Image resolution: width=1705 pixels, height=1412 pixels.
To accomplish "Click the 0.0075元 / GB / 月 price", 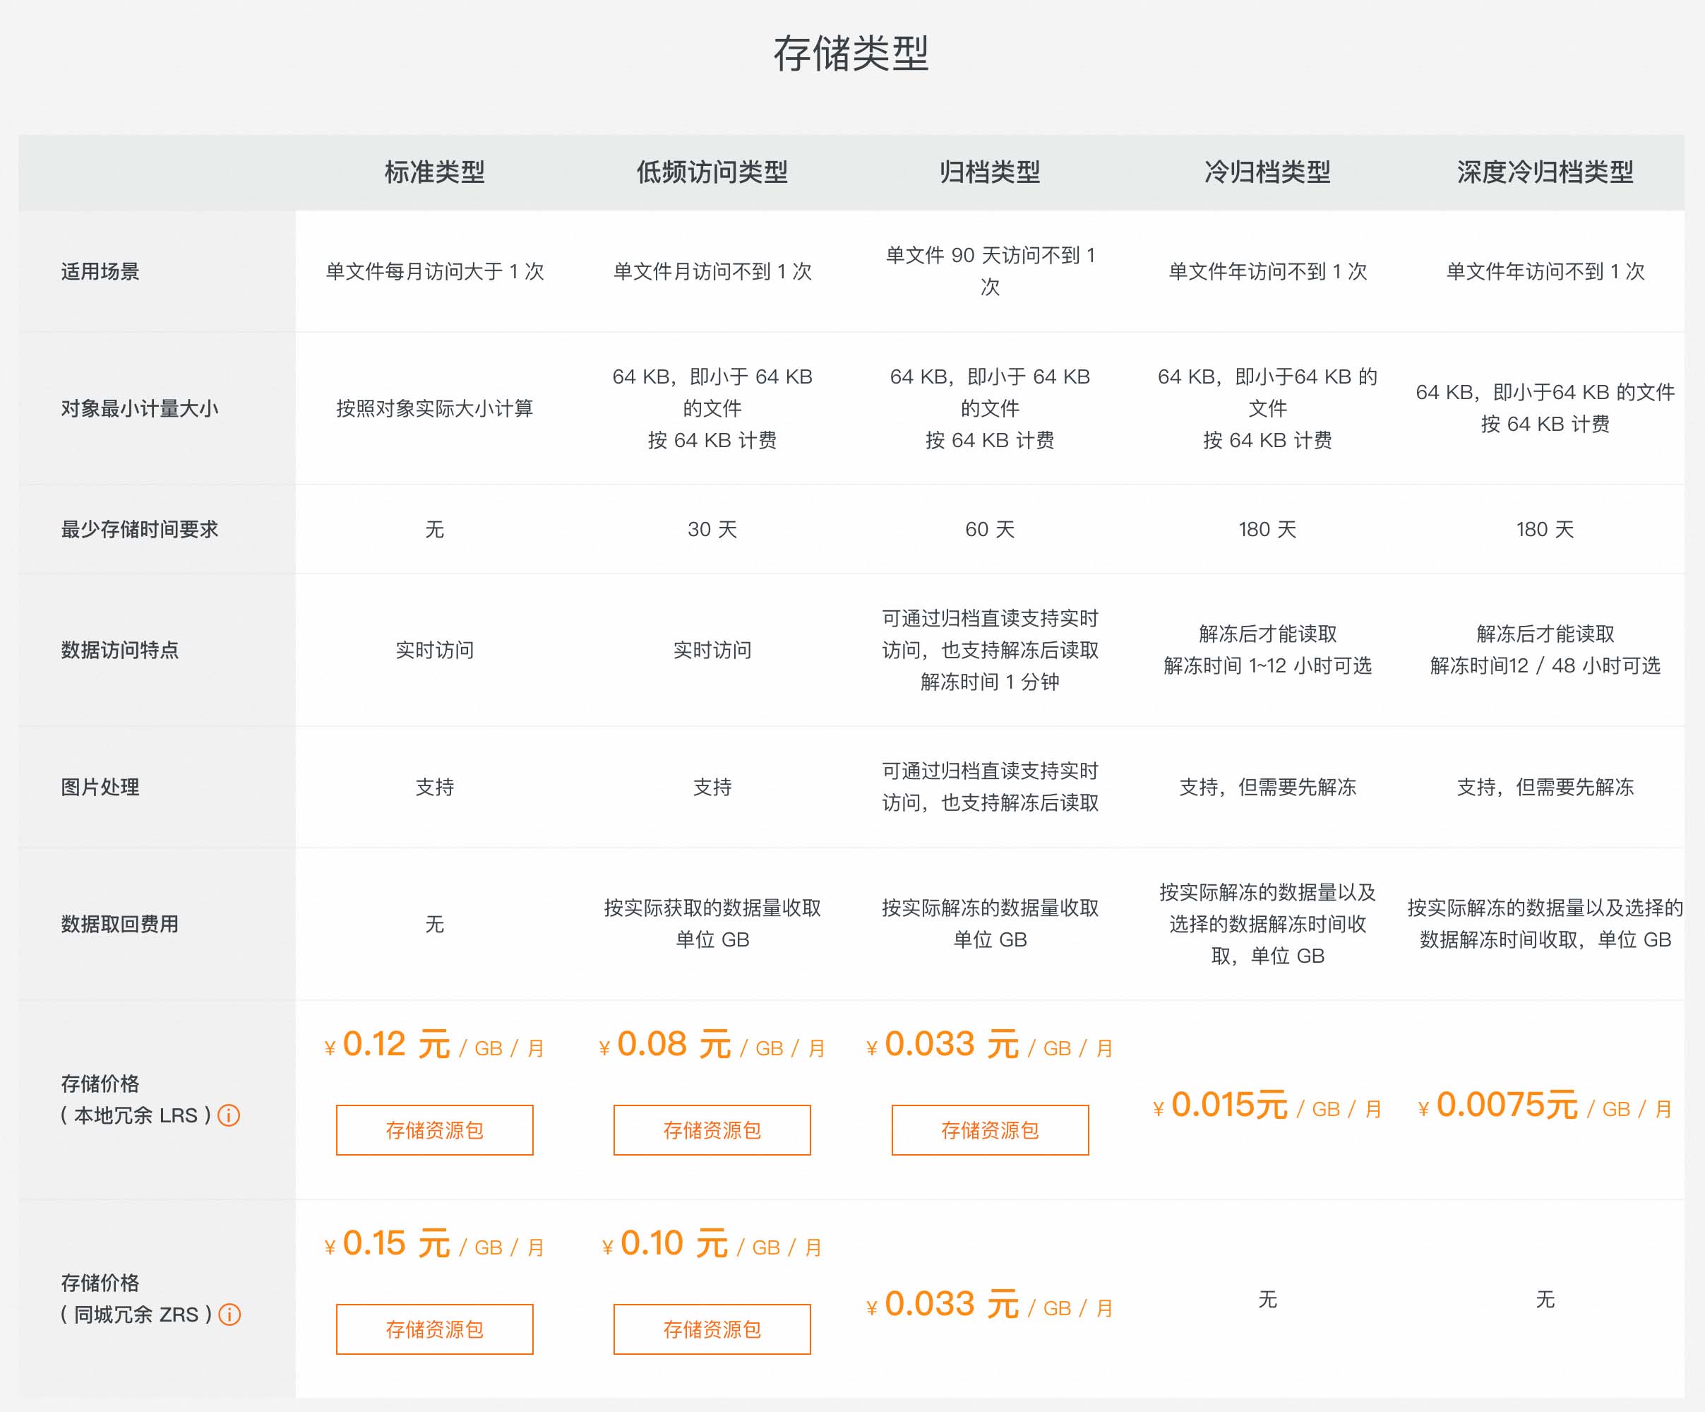I will (x=1545, y=1105).
